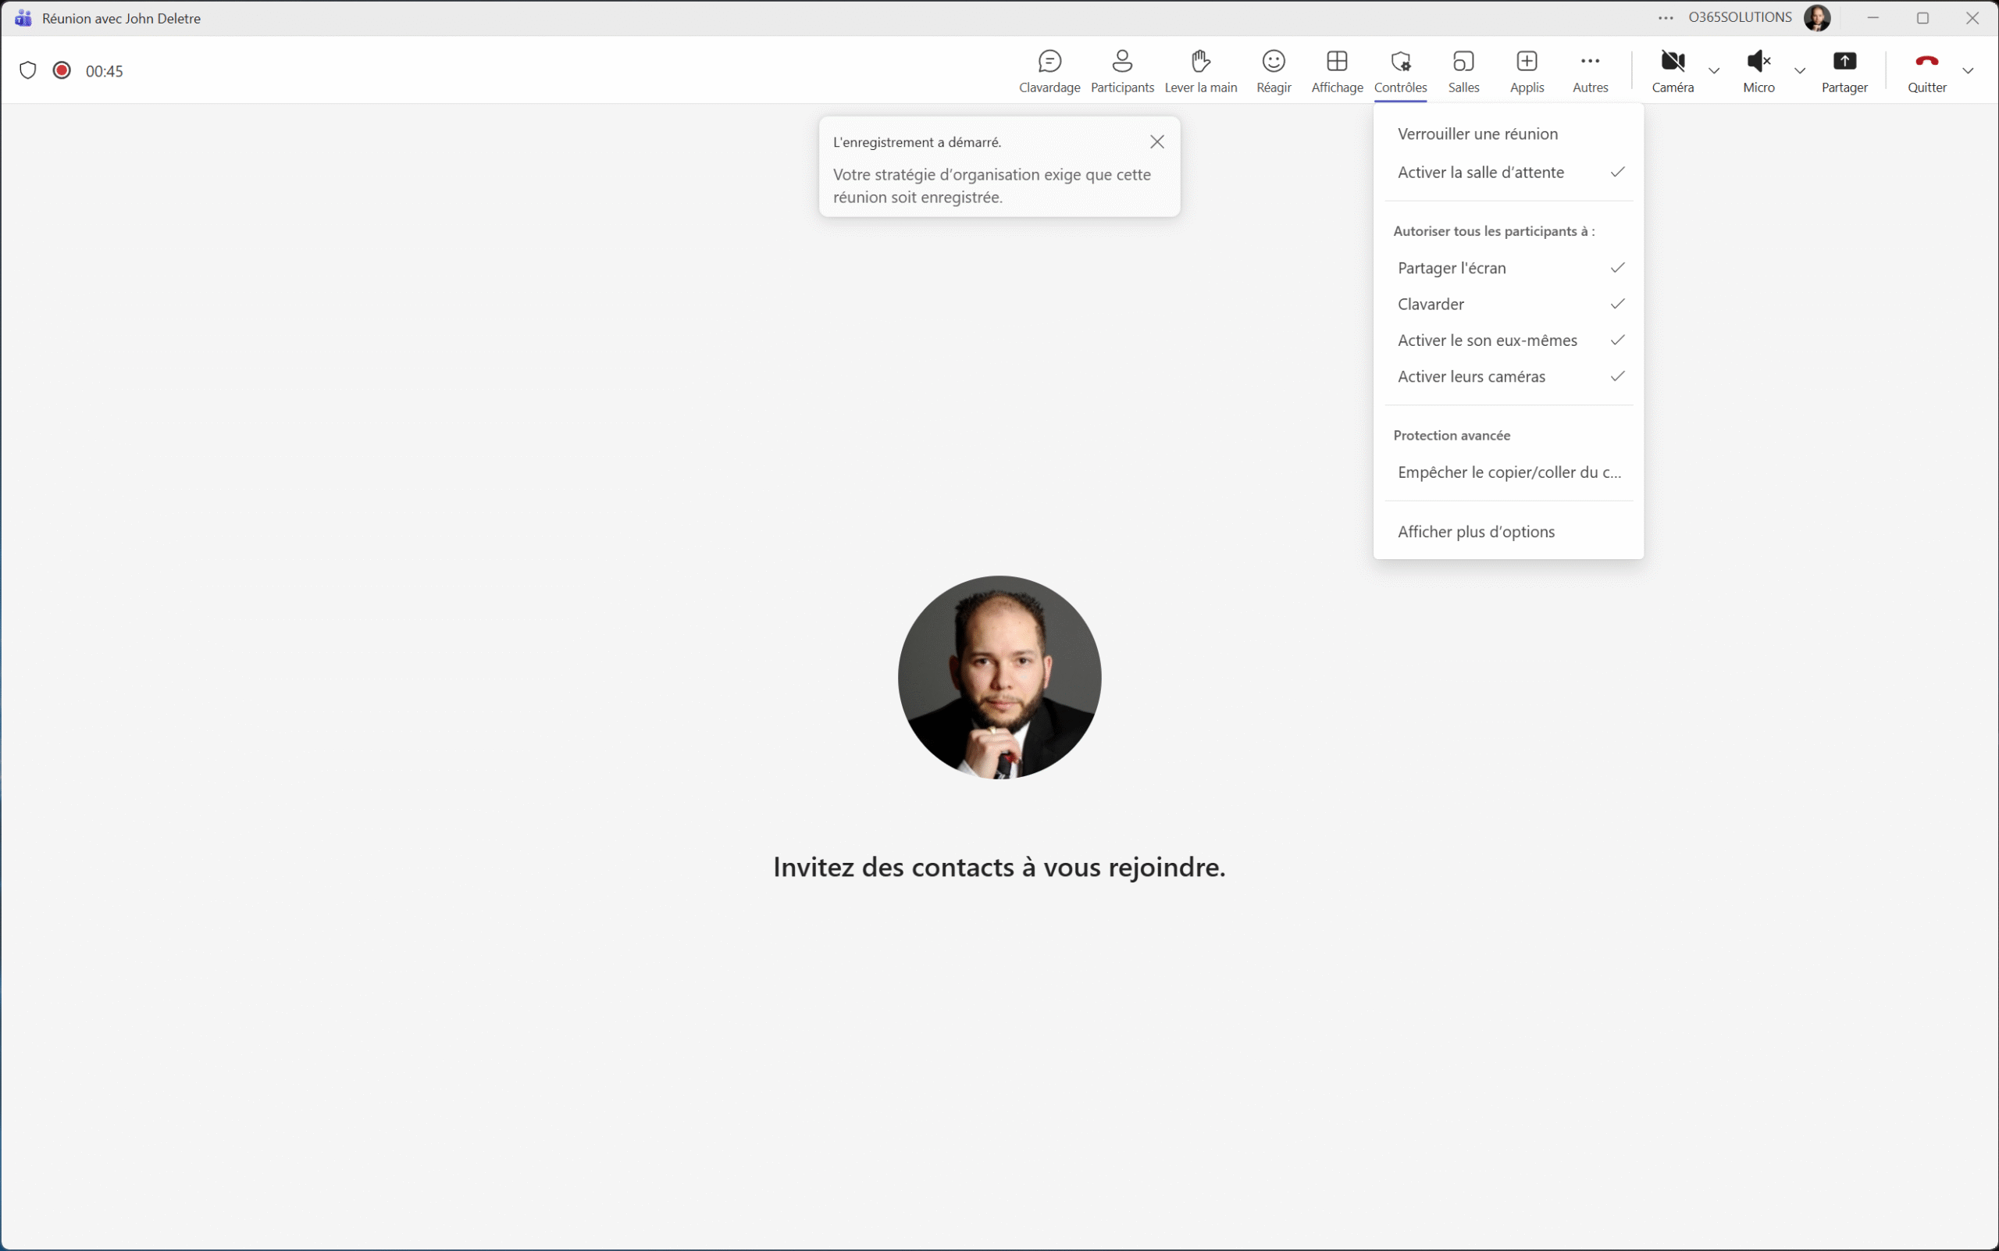
Task: Choose Afficher plus d'options
Action: [1476, 532]
